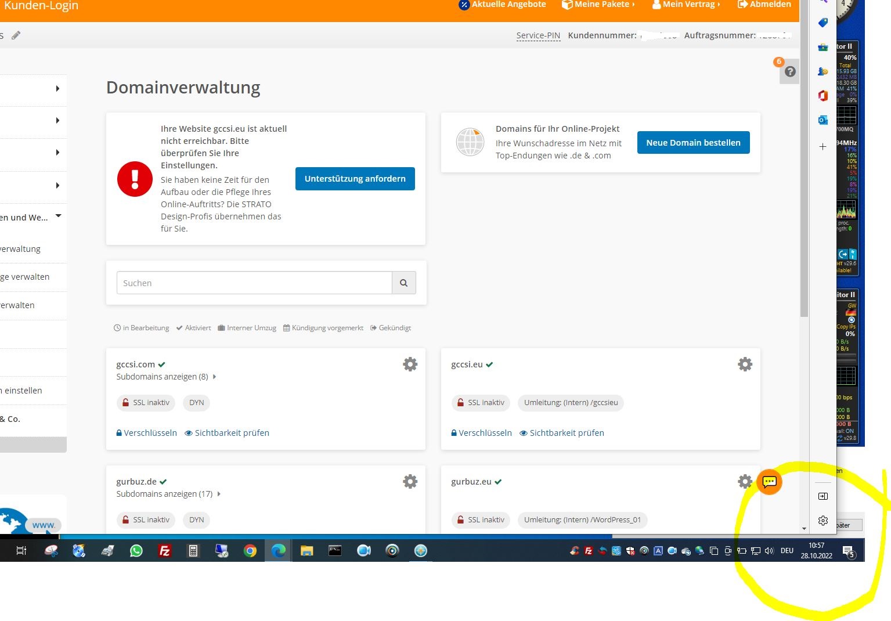Focus the Suchen search field
The height and width of the screenshot is (621, 891).
coord(254,283)
